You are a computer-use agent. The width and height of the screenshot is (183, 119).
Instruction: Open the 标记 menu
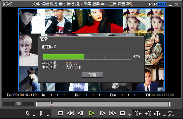point(70,4)
